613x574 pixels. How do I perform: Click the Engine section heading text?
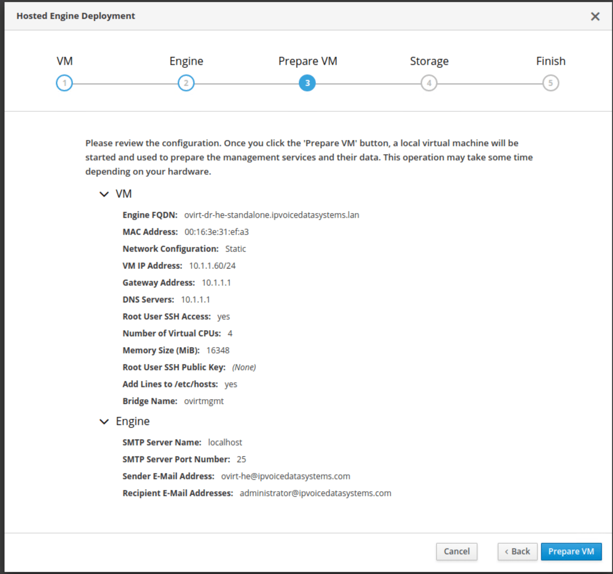pos(133,421)
